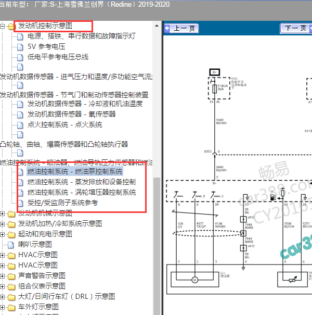Click page icon beside 低电平参考电压总线

20,57
